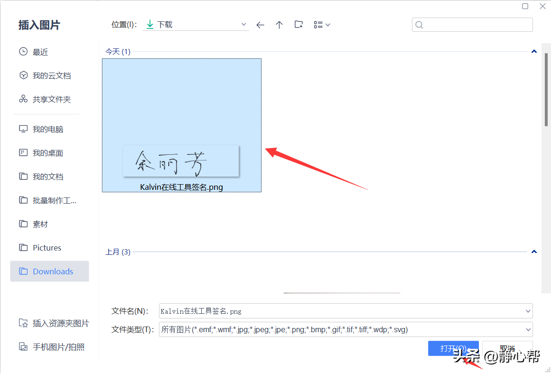Open the 最近 (Recent) locations panel
The image size is (551, 374).
tap(39, 51)
